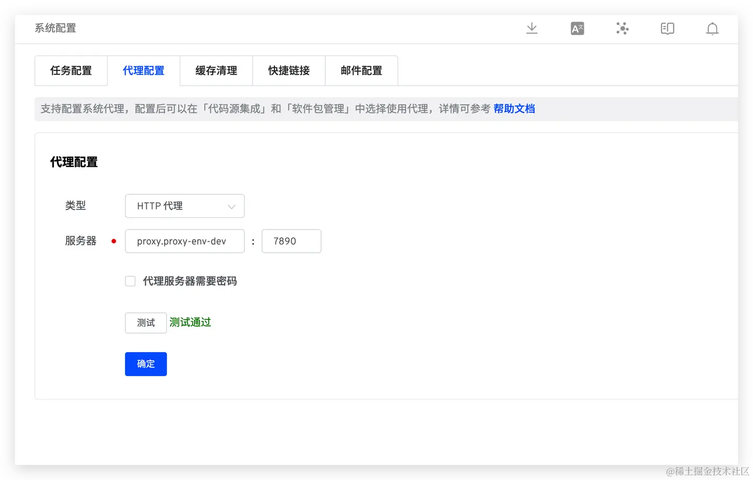Open the language translation icon
The width and height of the screenshot is (753, 480).
577,28
